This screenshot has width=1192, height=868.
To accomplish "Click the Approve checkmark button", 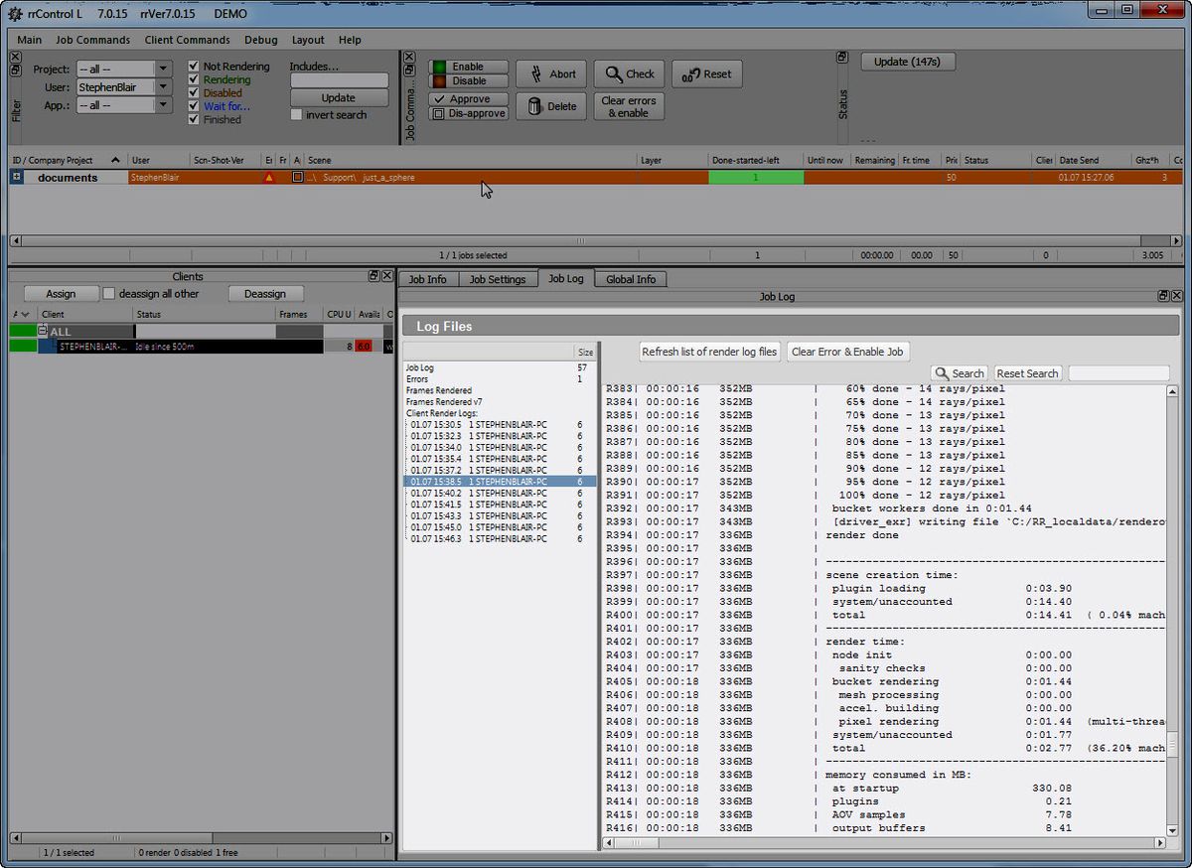I will 468,99.
